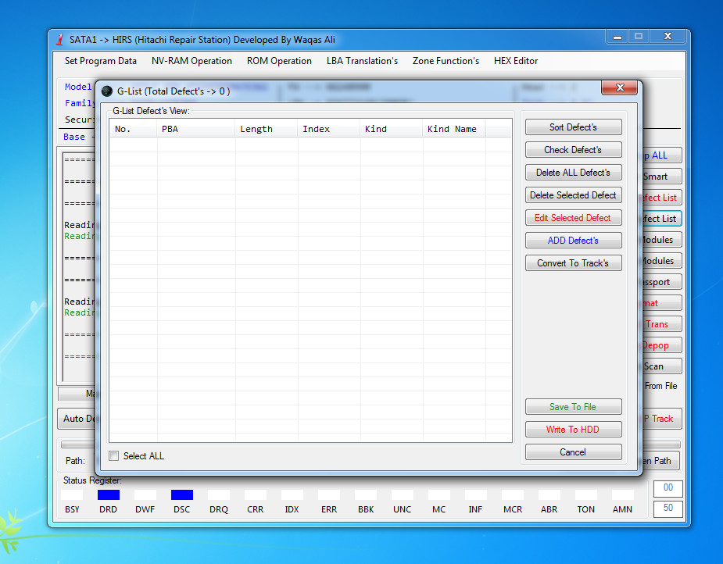Screen dimensions: 723x564
Task: Click Convert To Track's button
Action: [573, 263]
